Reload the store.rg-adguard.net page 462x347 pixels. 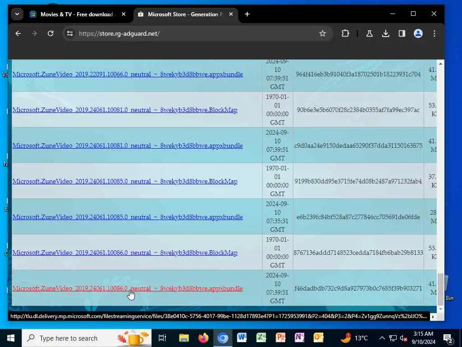click(51, 33)
